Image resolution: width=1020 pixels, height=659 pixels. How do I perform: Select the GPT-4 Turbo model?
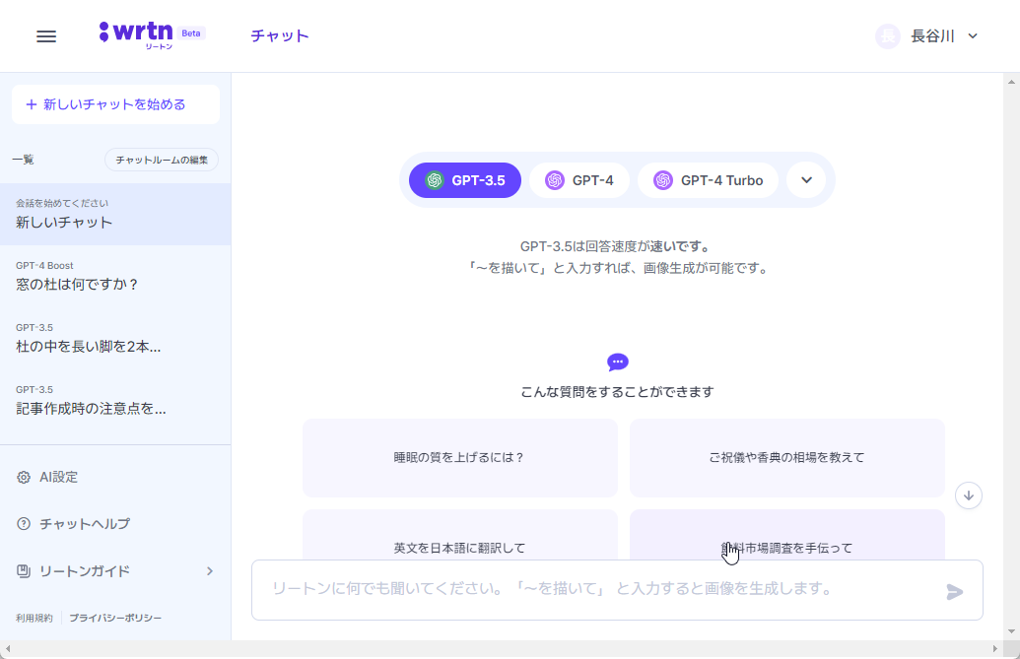tap(708, 180)
